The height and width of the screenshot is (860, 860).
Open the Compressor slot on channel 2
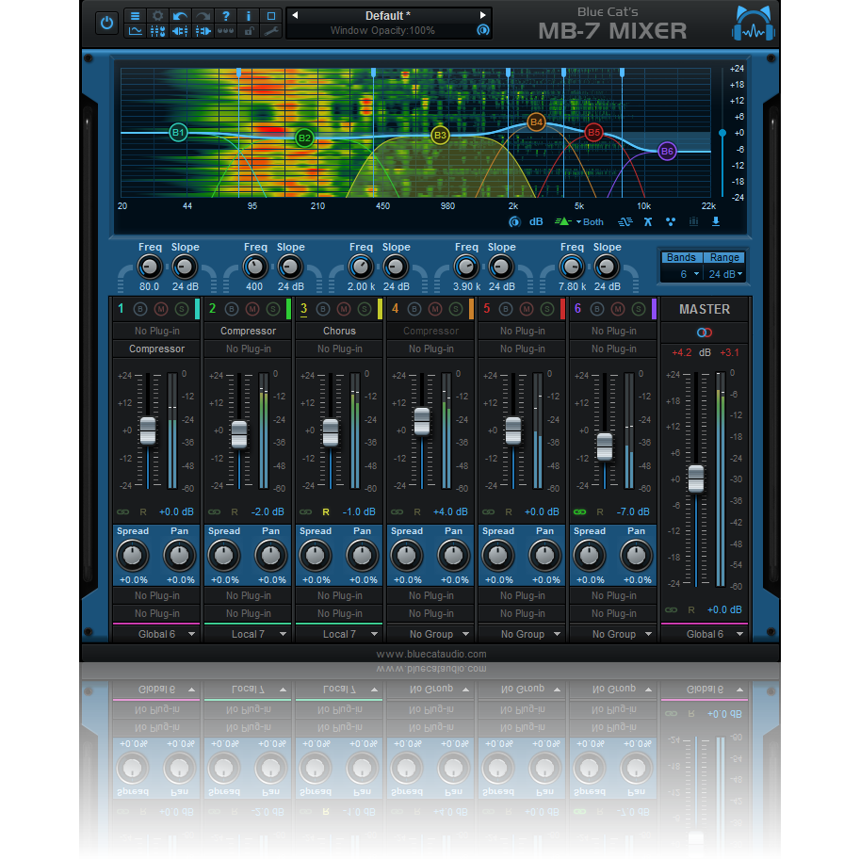tap(248, 331)
